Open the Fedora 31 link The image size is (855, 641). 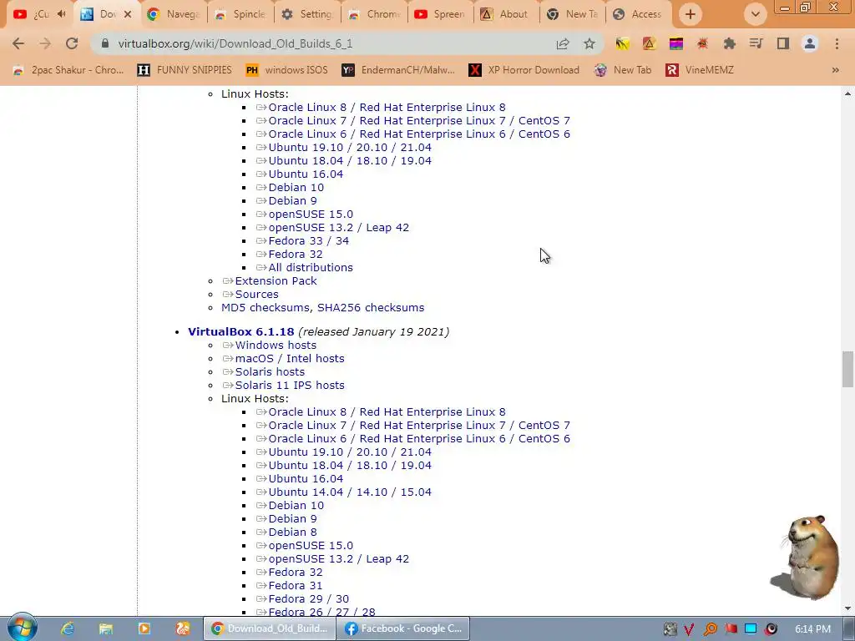click(x=295, y=585)
